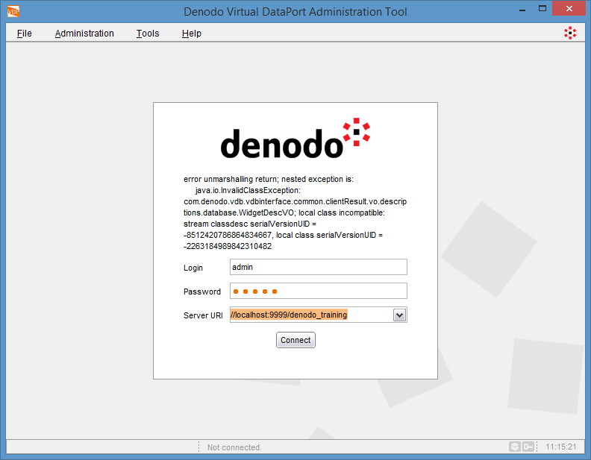
Task: Click the 'Login' field label
Action: [x=193, y=268]
